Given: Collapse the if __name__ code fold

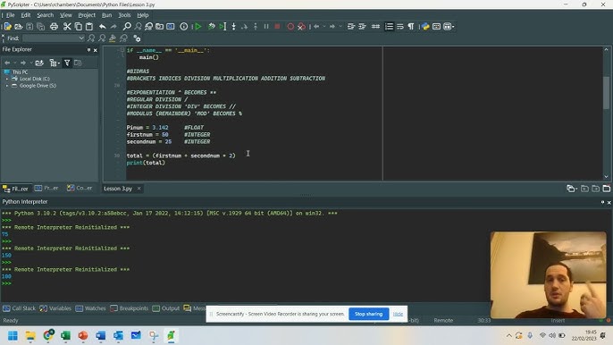Looking at the screenshot, I should click(x=122, y=50).
